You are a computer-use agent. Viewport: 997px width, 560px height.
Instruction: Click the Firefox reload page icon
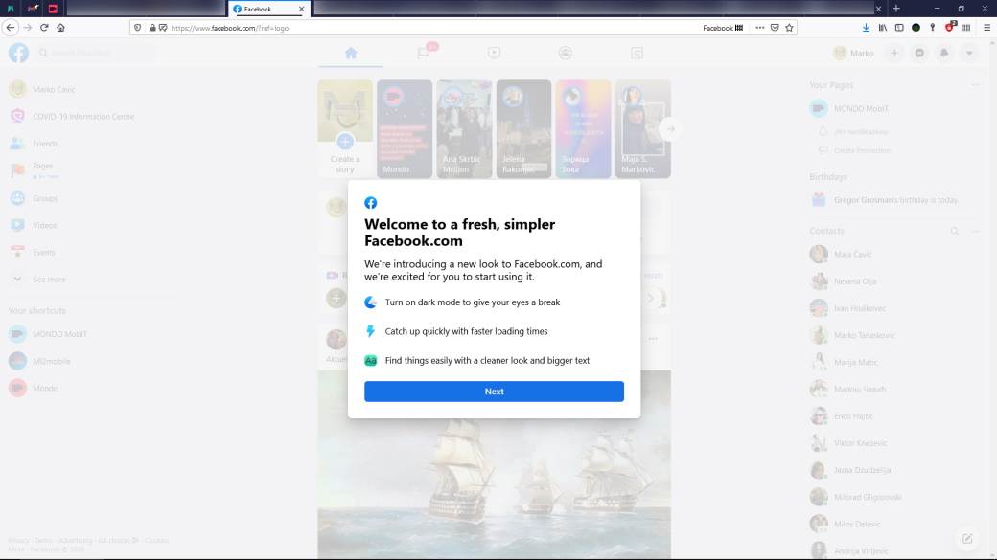click(44, 28)
